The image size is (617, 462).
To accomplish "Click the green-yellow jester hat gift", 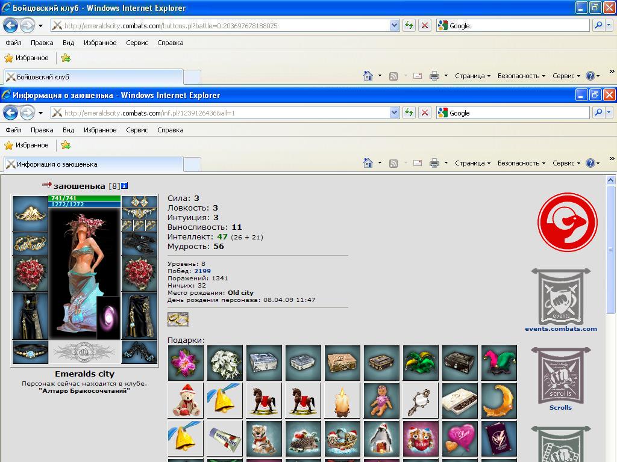I will click(421, 363).
